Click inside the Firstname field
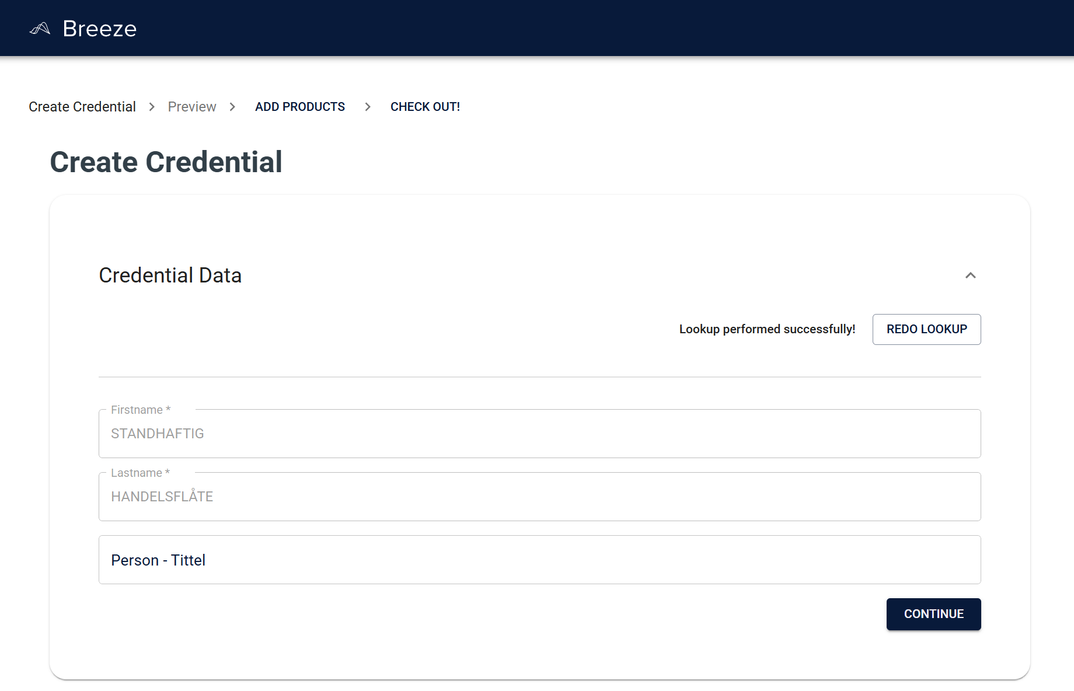This screenshot has height=691, width=1074. [539, 434]
